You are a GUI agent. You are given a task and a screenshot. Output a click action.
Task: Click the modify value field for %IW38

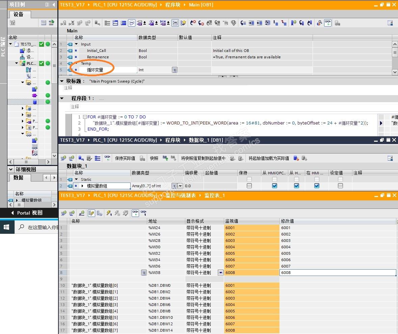pyautogui.click(x=338, y=273)
